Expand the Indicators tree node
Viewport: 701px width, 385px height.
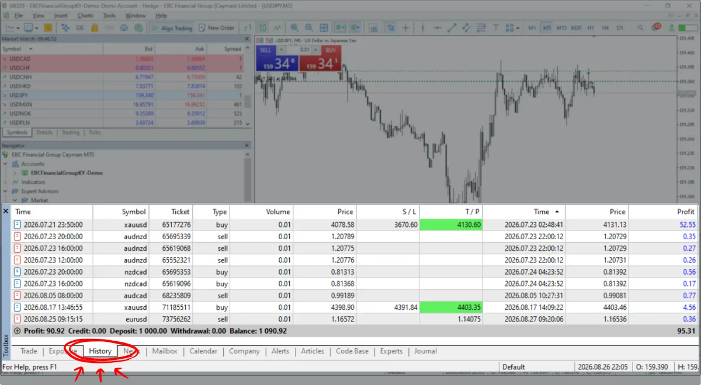coord(6,182)
